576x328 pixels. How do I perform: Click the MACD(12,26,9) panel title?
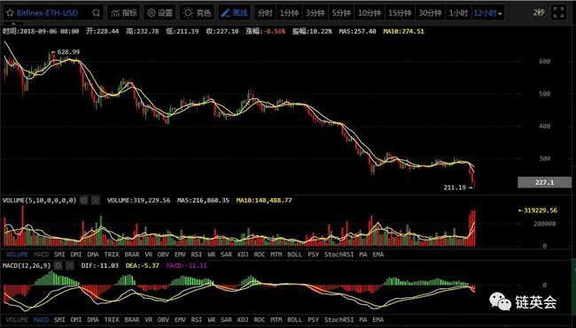[27, 265]
